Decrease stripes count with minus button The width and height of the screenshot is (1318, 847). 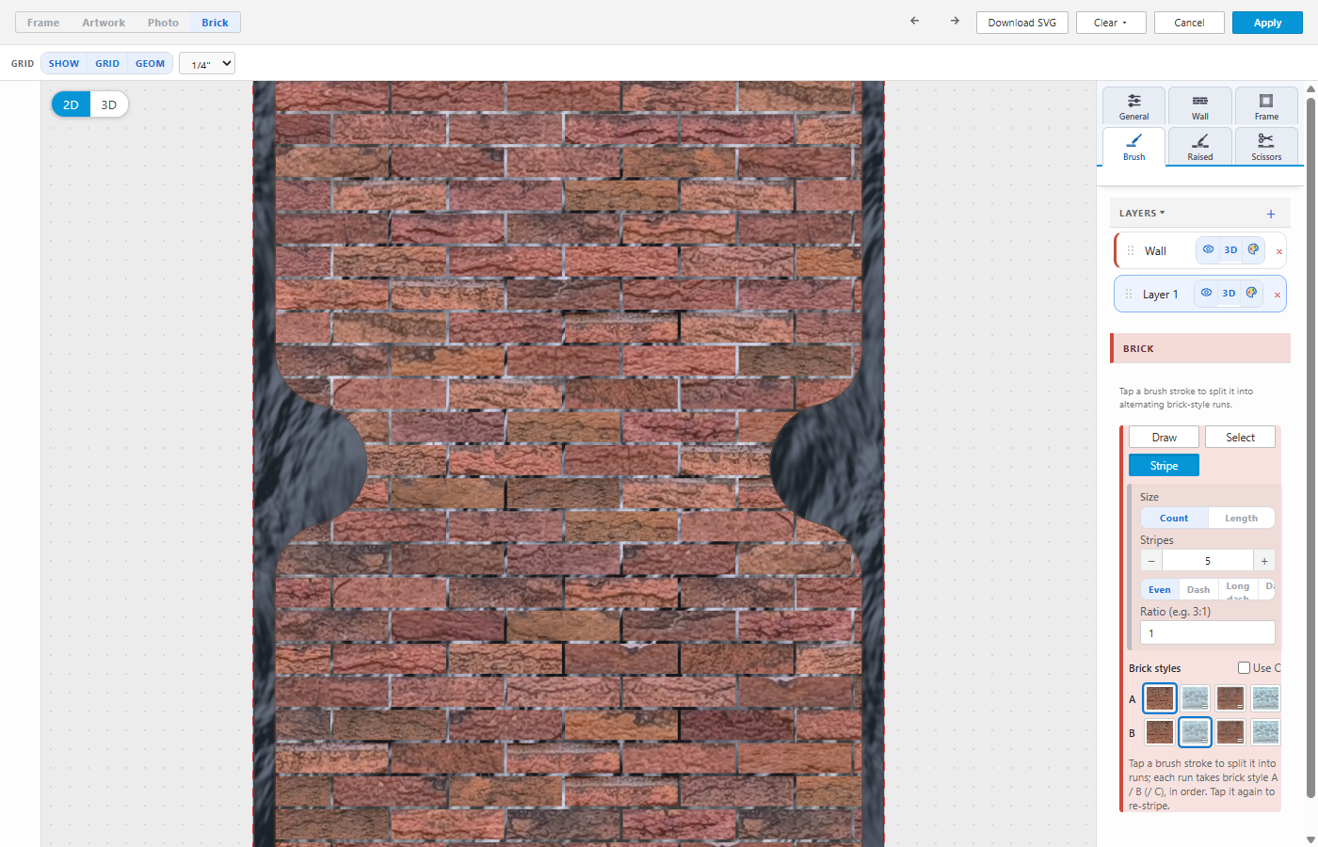tap(1151, 561)
